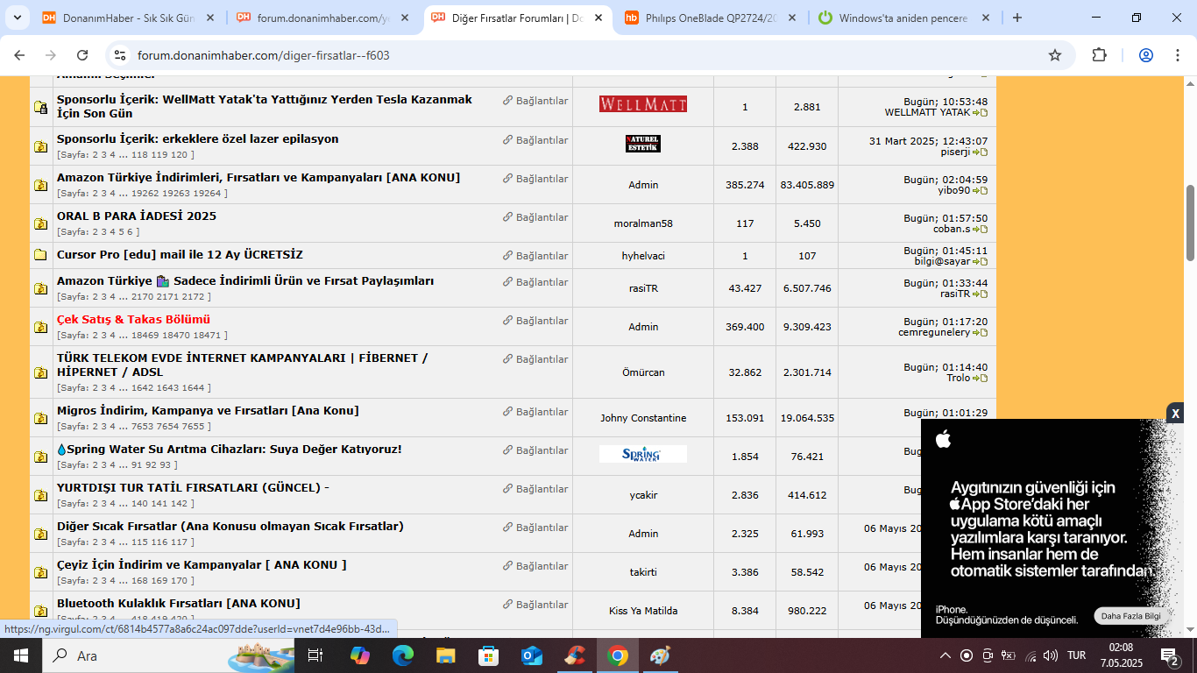This screenshot has width=1197, height=673.
Task: Go to last post arrow for coban.s
Action: tap(980, 229)
